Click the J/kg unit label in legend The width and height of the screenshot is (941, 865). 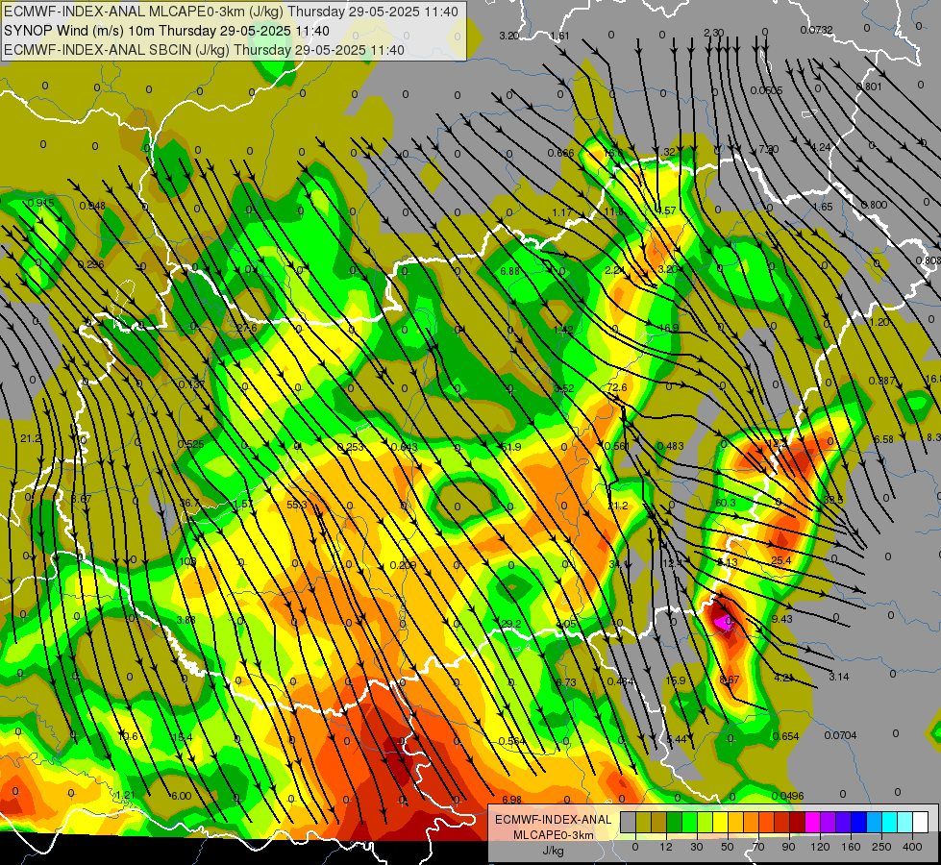553,851
